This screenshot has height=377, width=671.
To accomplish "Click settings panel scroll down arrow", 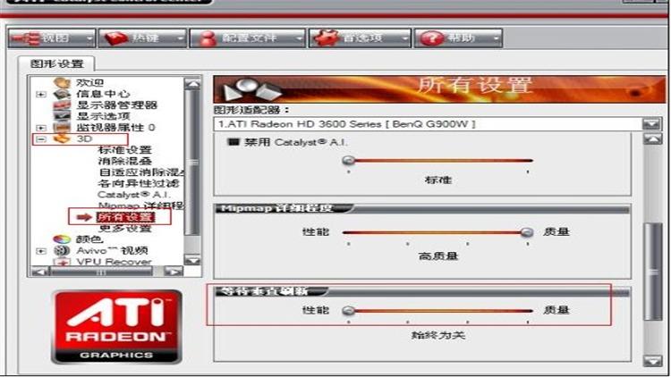I will click(652, 361).
